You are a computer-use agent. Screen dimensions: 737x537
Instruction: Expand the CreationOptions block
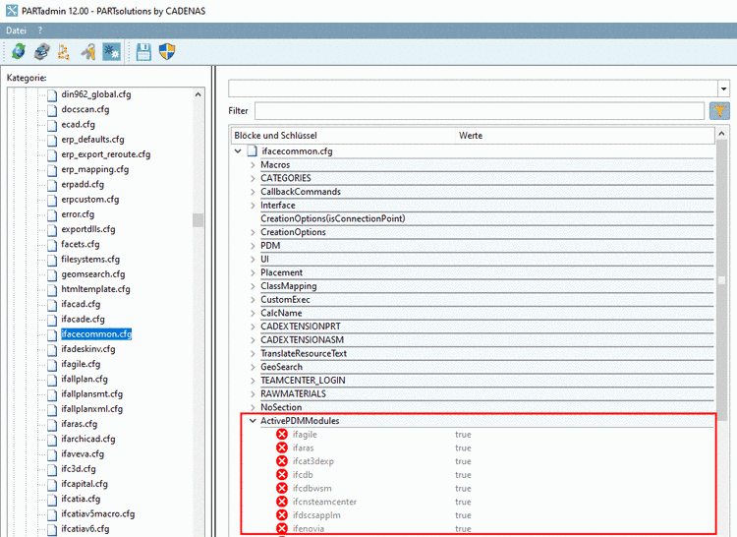pyautogui.click(x=253, y=232)
